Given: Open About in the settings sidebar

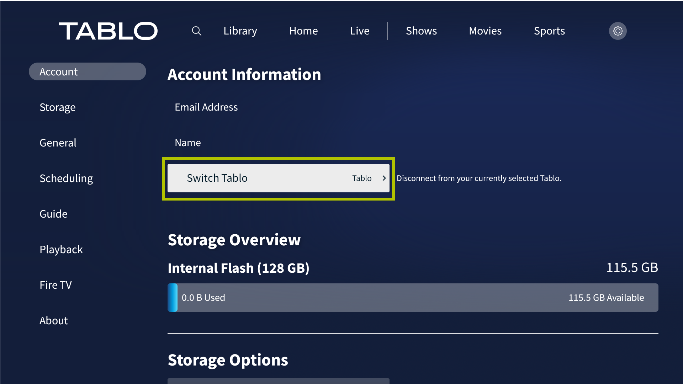Looking at the screenshot, I should pos(53,320).
